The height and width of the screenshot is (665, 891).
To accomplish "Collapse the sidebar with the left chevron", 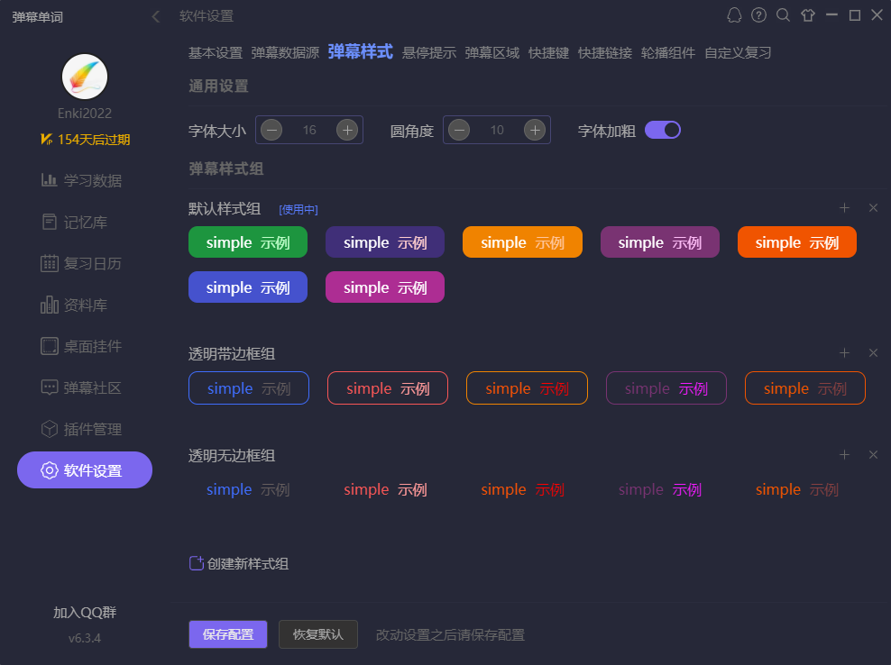I will (x=155, y=16).
